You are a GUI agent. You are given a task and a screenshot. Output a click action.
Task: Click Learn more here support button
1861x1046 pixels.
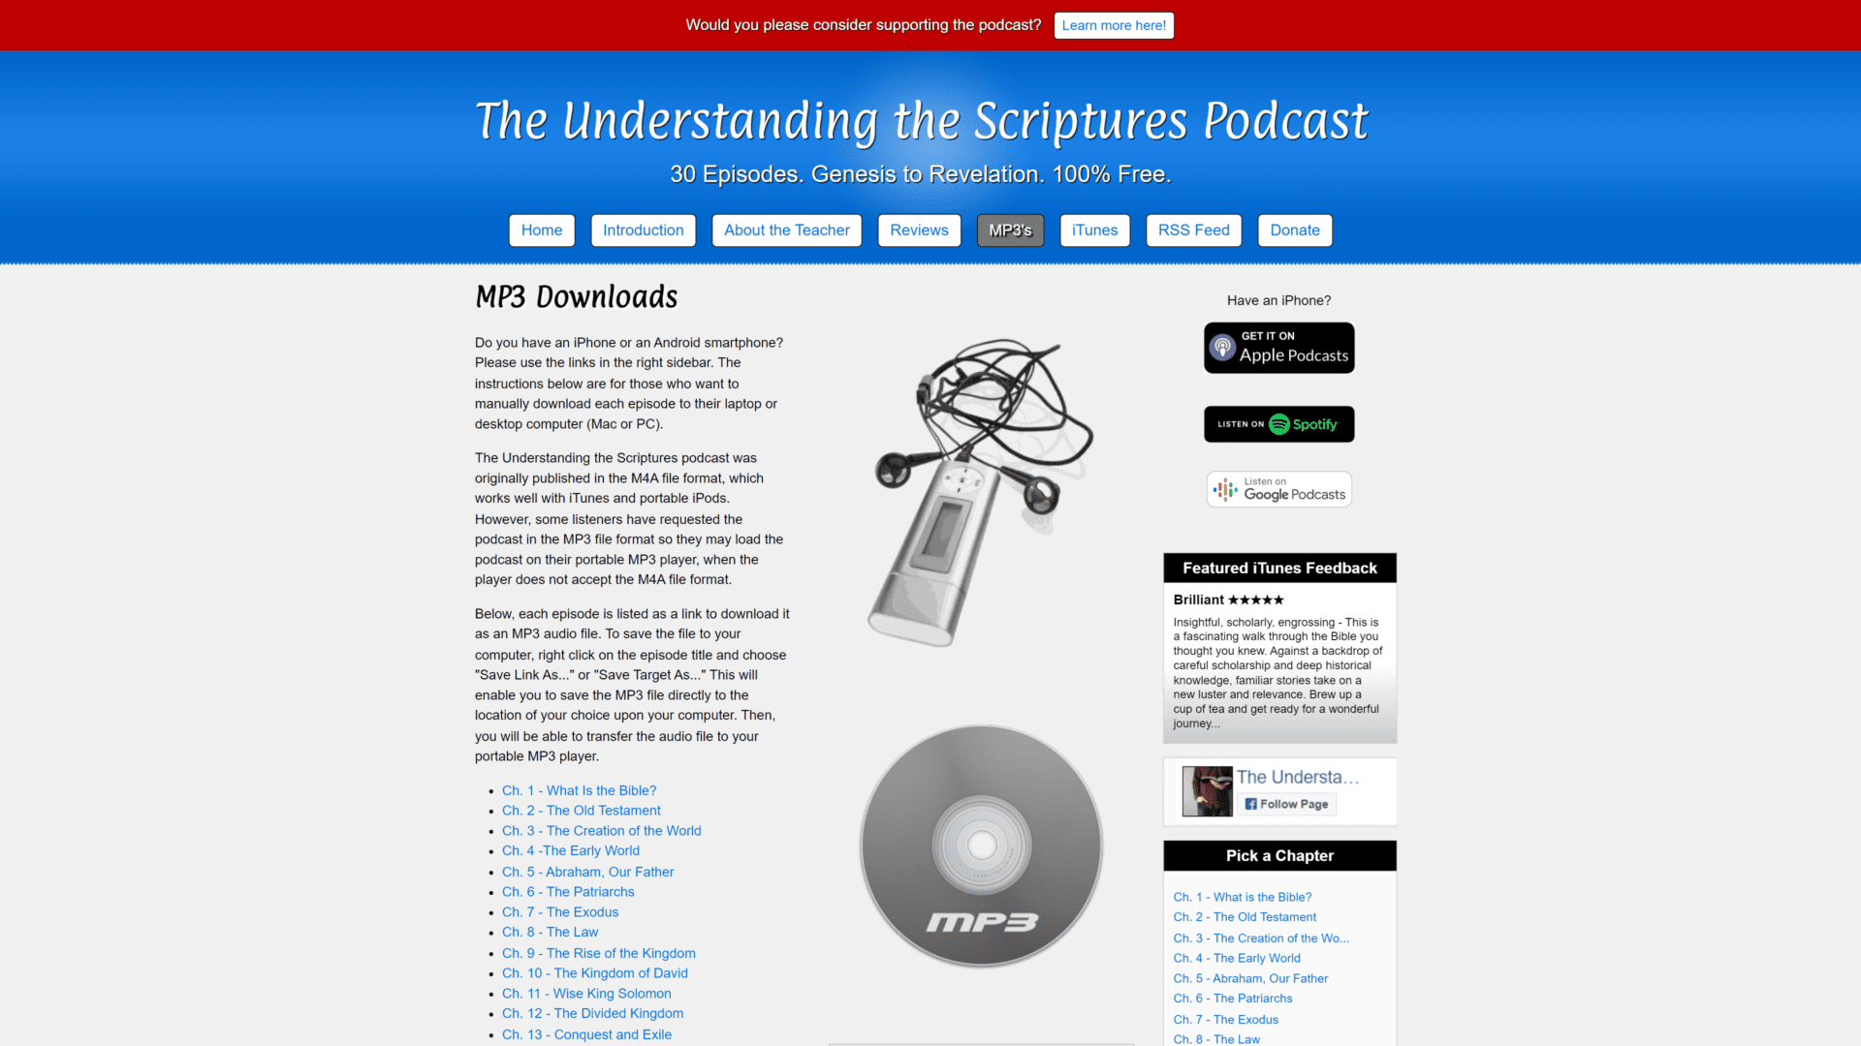coord(1114,24)
